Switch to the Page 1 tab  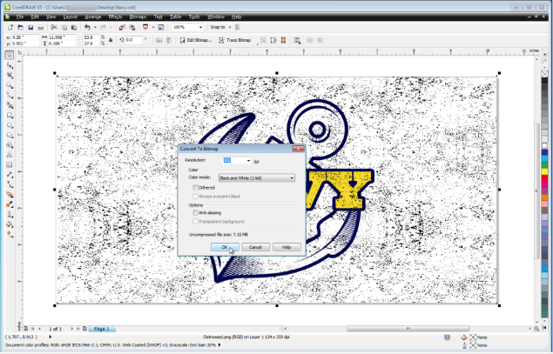point(102,329)
